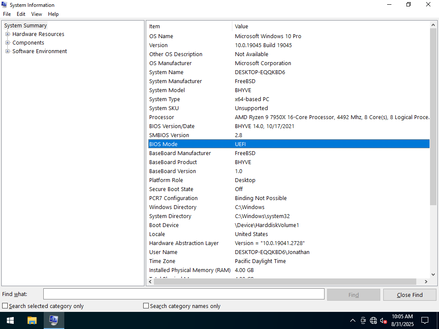Select the OS Name row
This screenshot has width=439, height=329.
[289, 36]
